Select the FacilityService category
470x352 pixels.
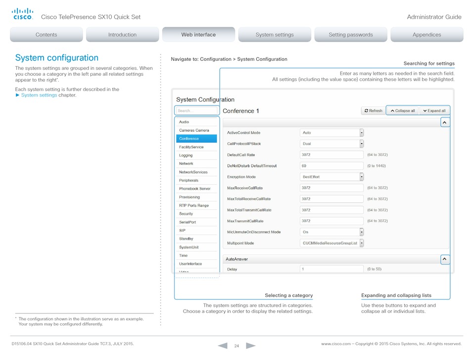196,147
